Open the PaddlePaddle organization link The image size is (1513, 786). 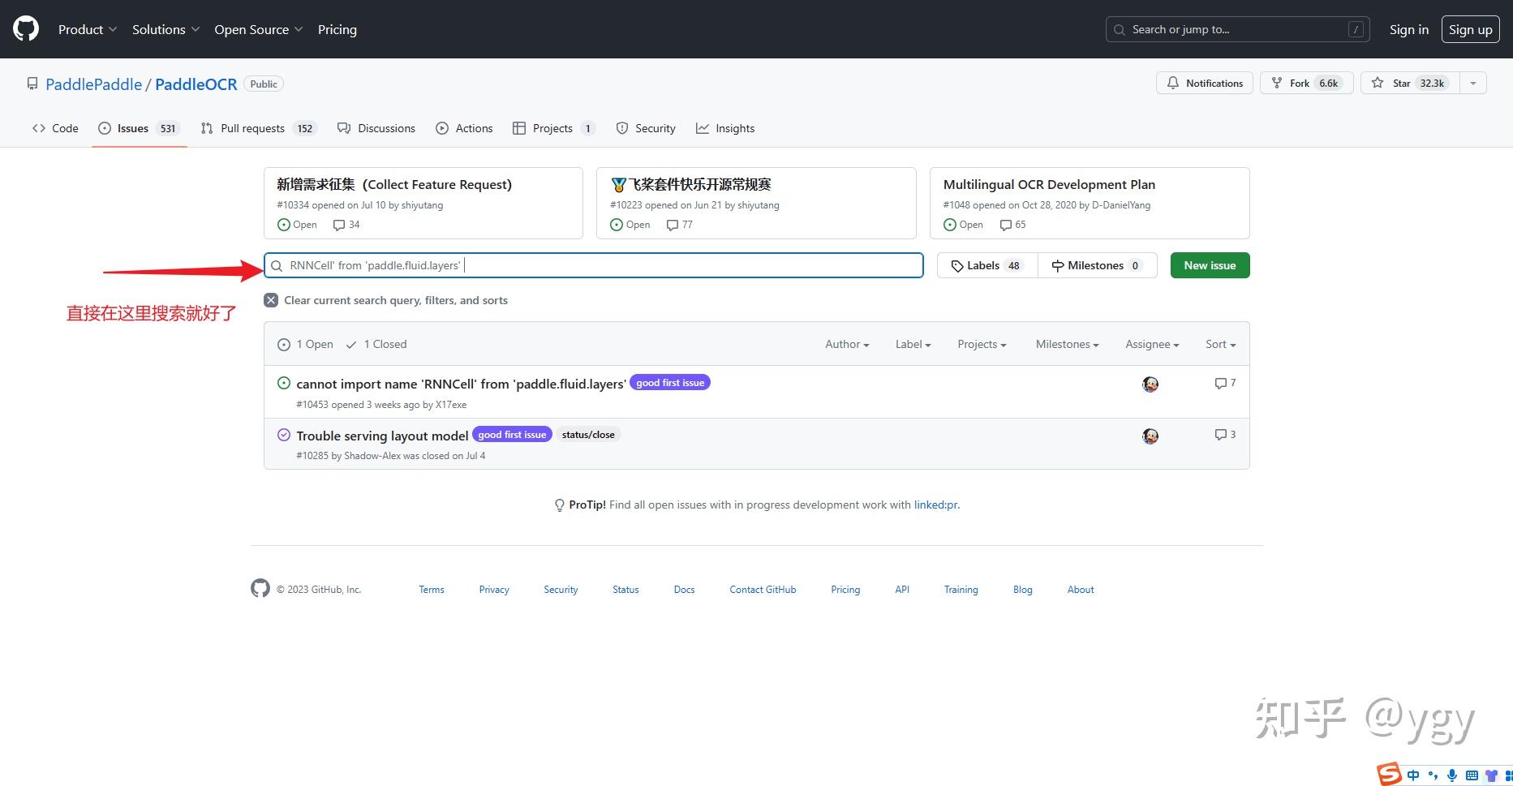click(x=94, y=84)
